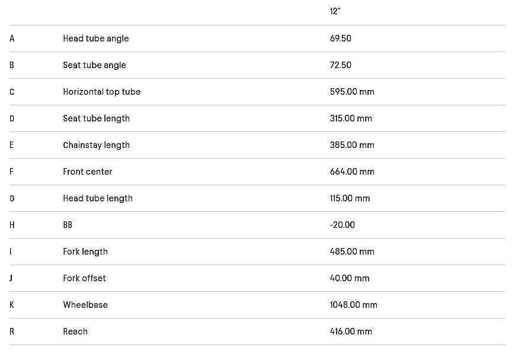
Task: Click the Chainstay length label
Action: [x=96, y=145]
